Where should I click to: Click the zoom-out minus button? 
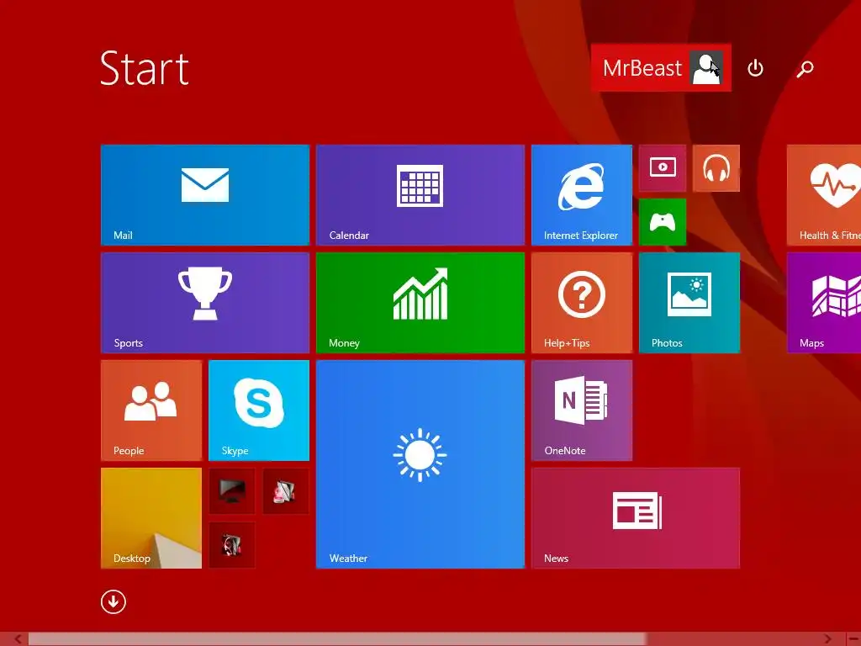tap(853, 639)
